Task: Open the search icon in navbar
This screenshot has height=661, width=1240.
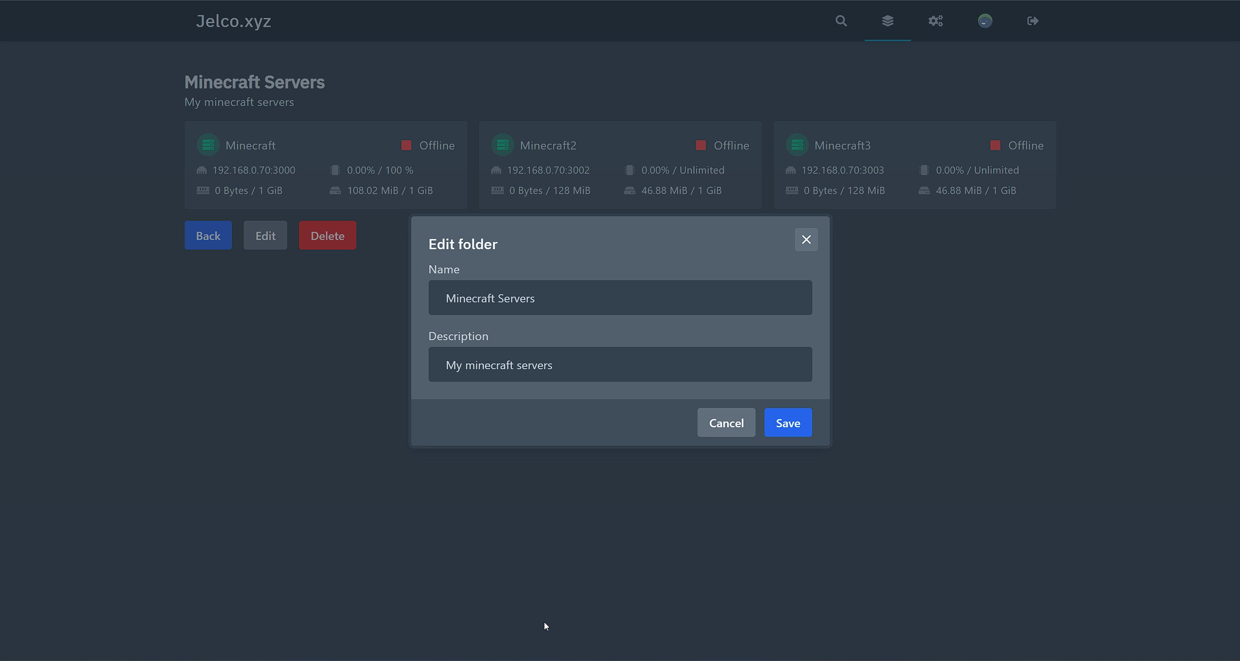Action: [841, 21]
